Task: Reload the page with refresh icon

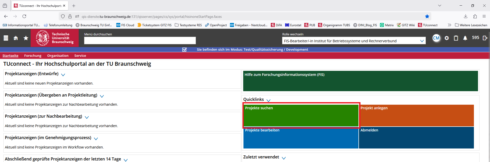Action: 24,16
